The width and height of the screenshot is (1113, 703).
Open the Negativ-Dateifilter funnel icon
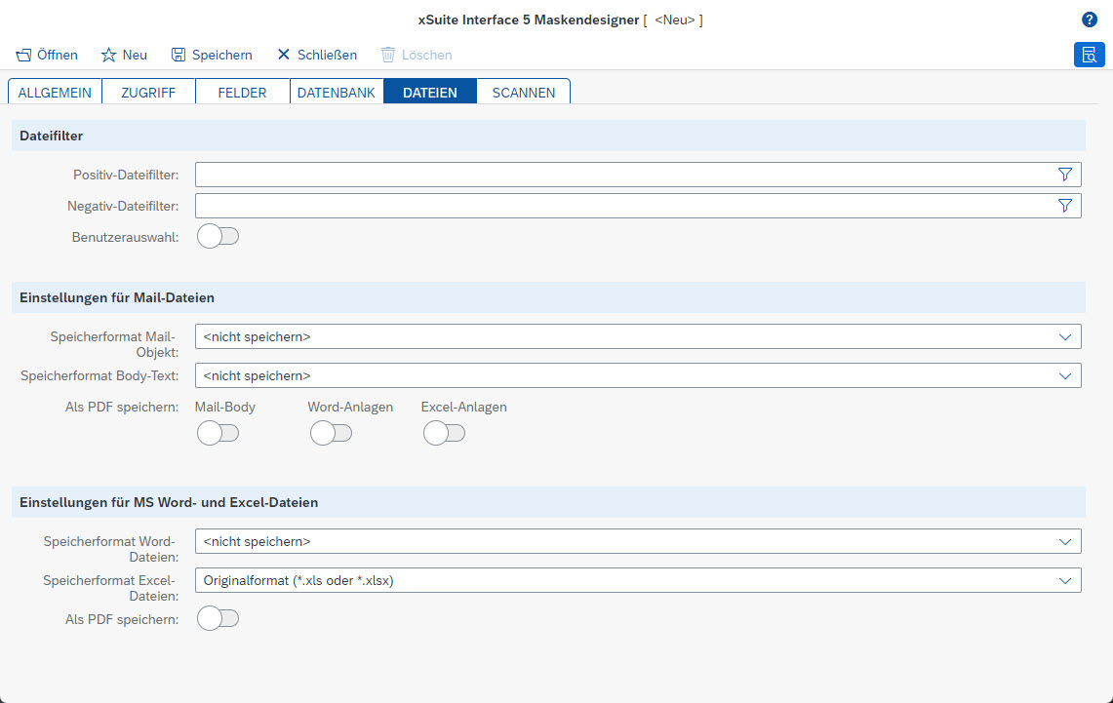[x=1064, y=206]
